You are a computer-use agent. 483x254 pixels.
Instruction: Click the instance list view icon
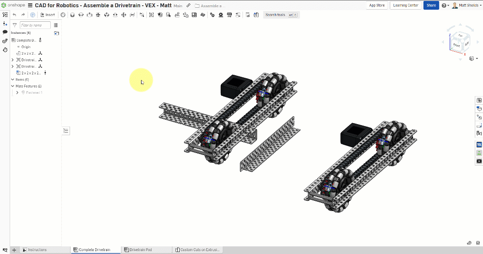[x=56, y=25]
